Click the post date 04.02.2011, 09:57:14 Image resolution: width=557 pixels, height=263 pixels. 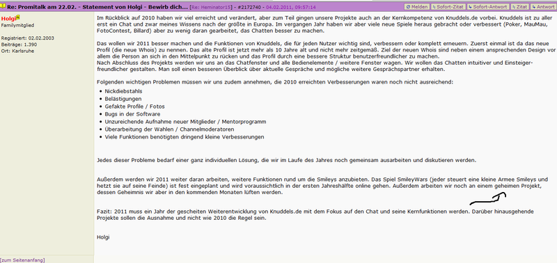[289, 7]
